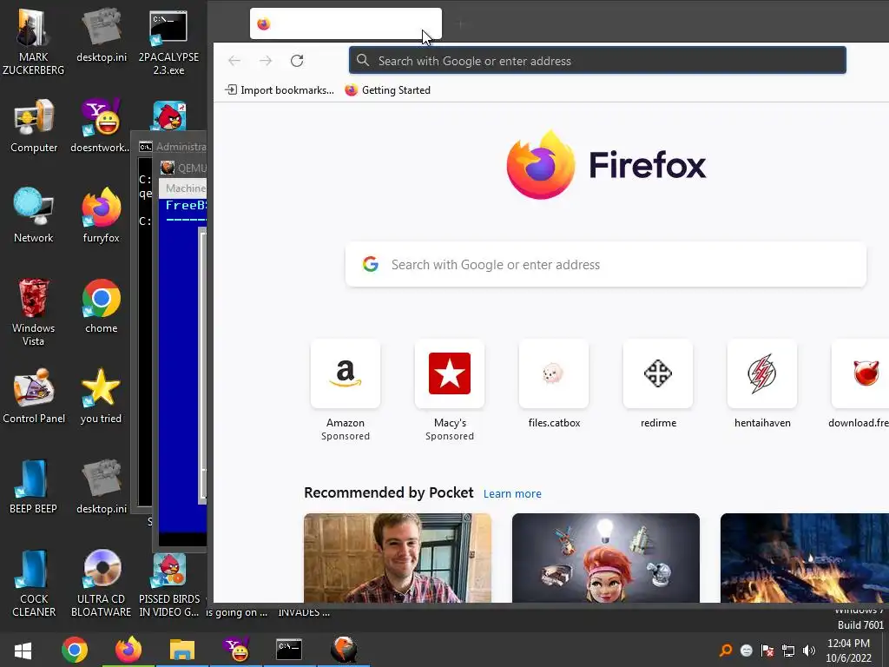Screen dimensions: 889x667
Task: Click the Windows Start button
Action: 23,650
